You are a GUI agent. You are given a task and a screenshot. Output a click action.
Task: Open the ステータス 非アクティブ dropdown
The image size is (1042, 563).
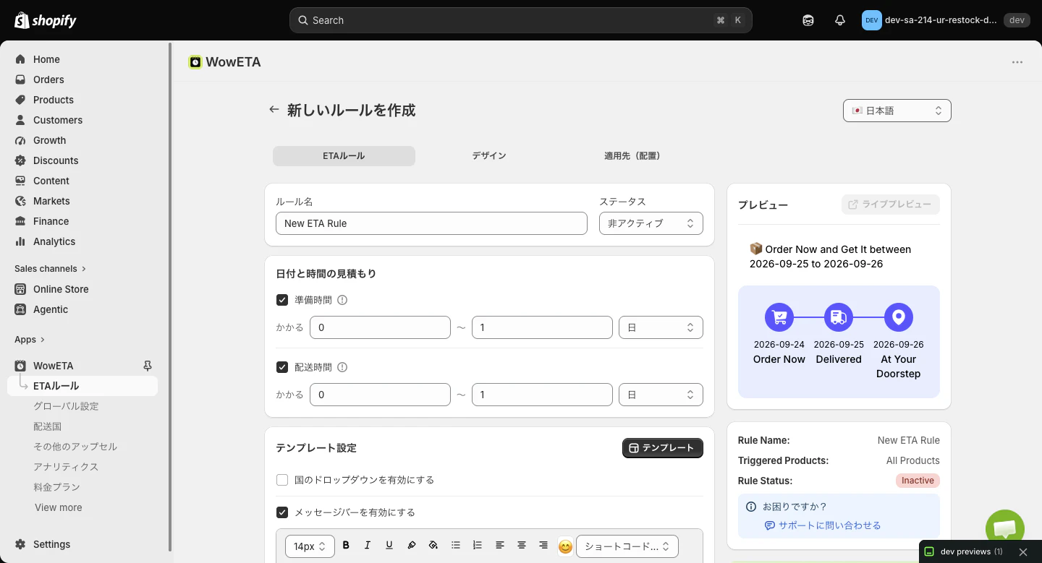[x=651, y=223]
